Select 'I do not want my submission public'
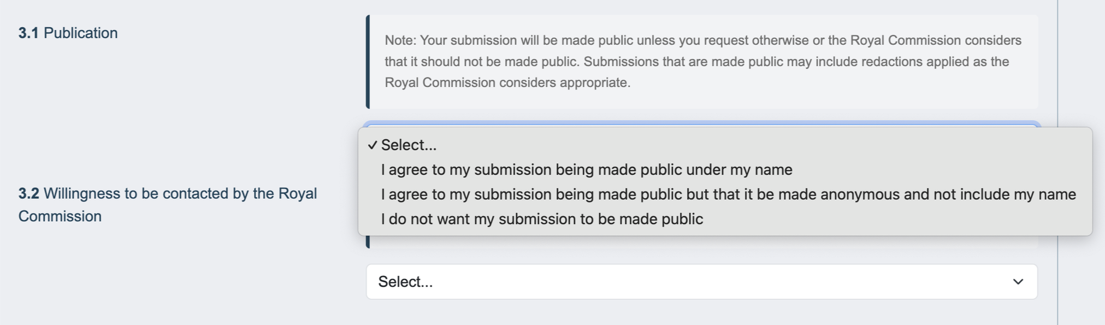 (542, 219)
